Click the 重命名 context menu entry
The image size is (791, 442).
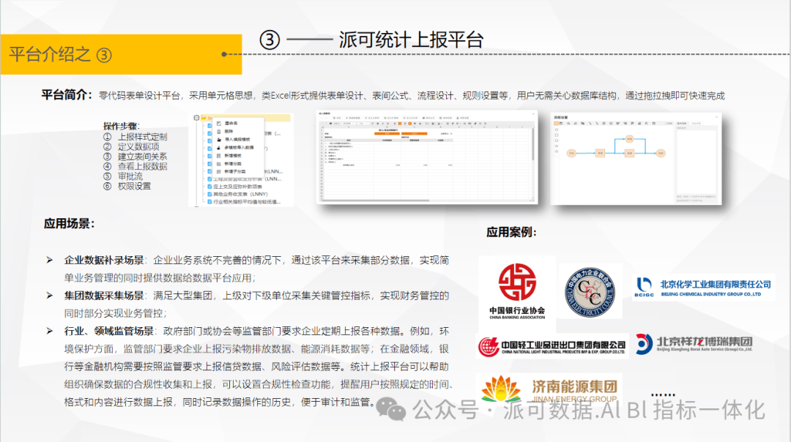point(231,123)
